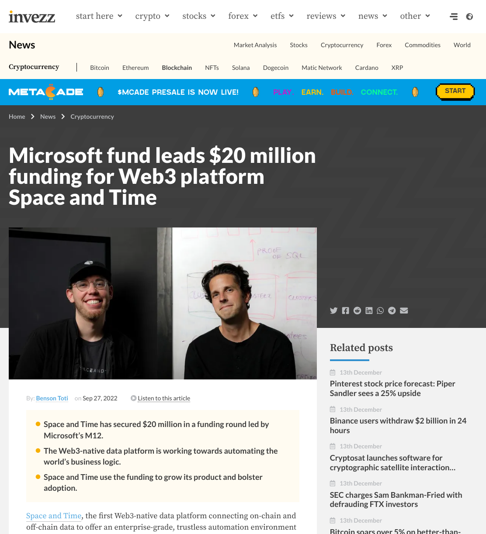Select the NFTs subcategory

212,68
